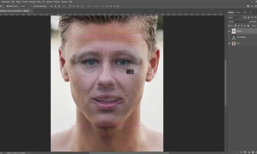
Task: Hide the Ebene 1 layer
Action: (229, 31)
